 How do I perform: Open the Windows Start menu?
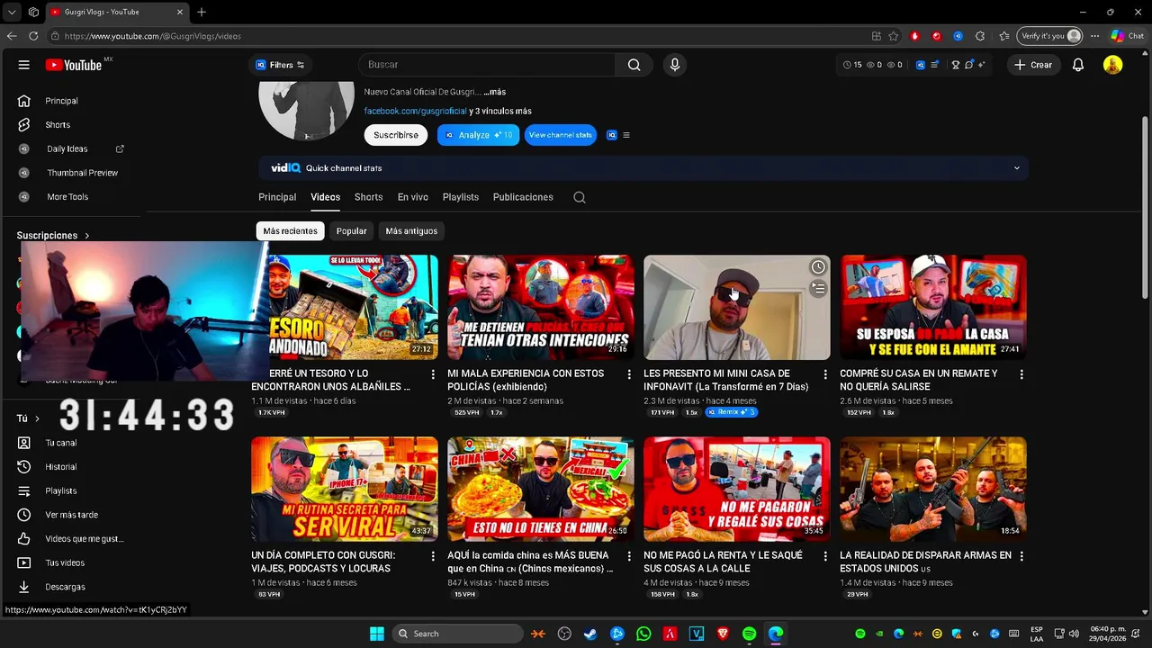377,634
